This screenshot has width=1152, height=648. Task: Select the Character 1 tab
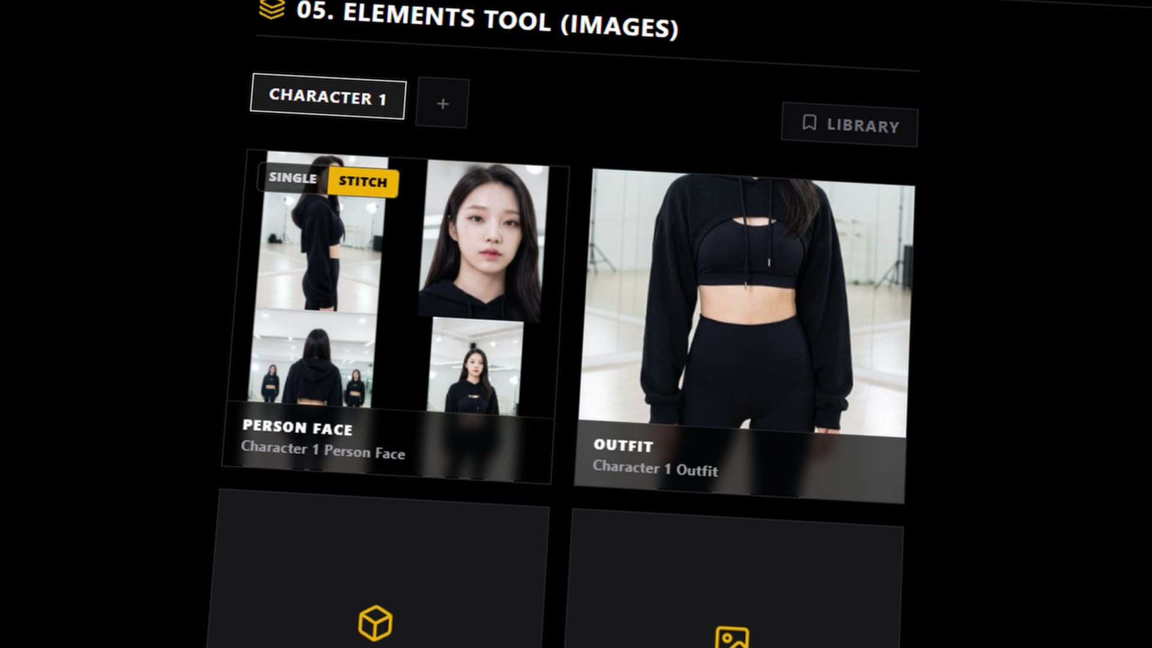[328, 97]
